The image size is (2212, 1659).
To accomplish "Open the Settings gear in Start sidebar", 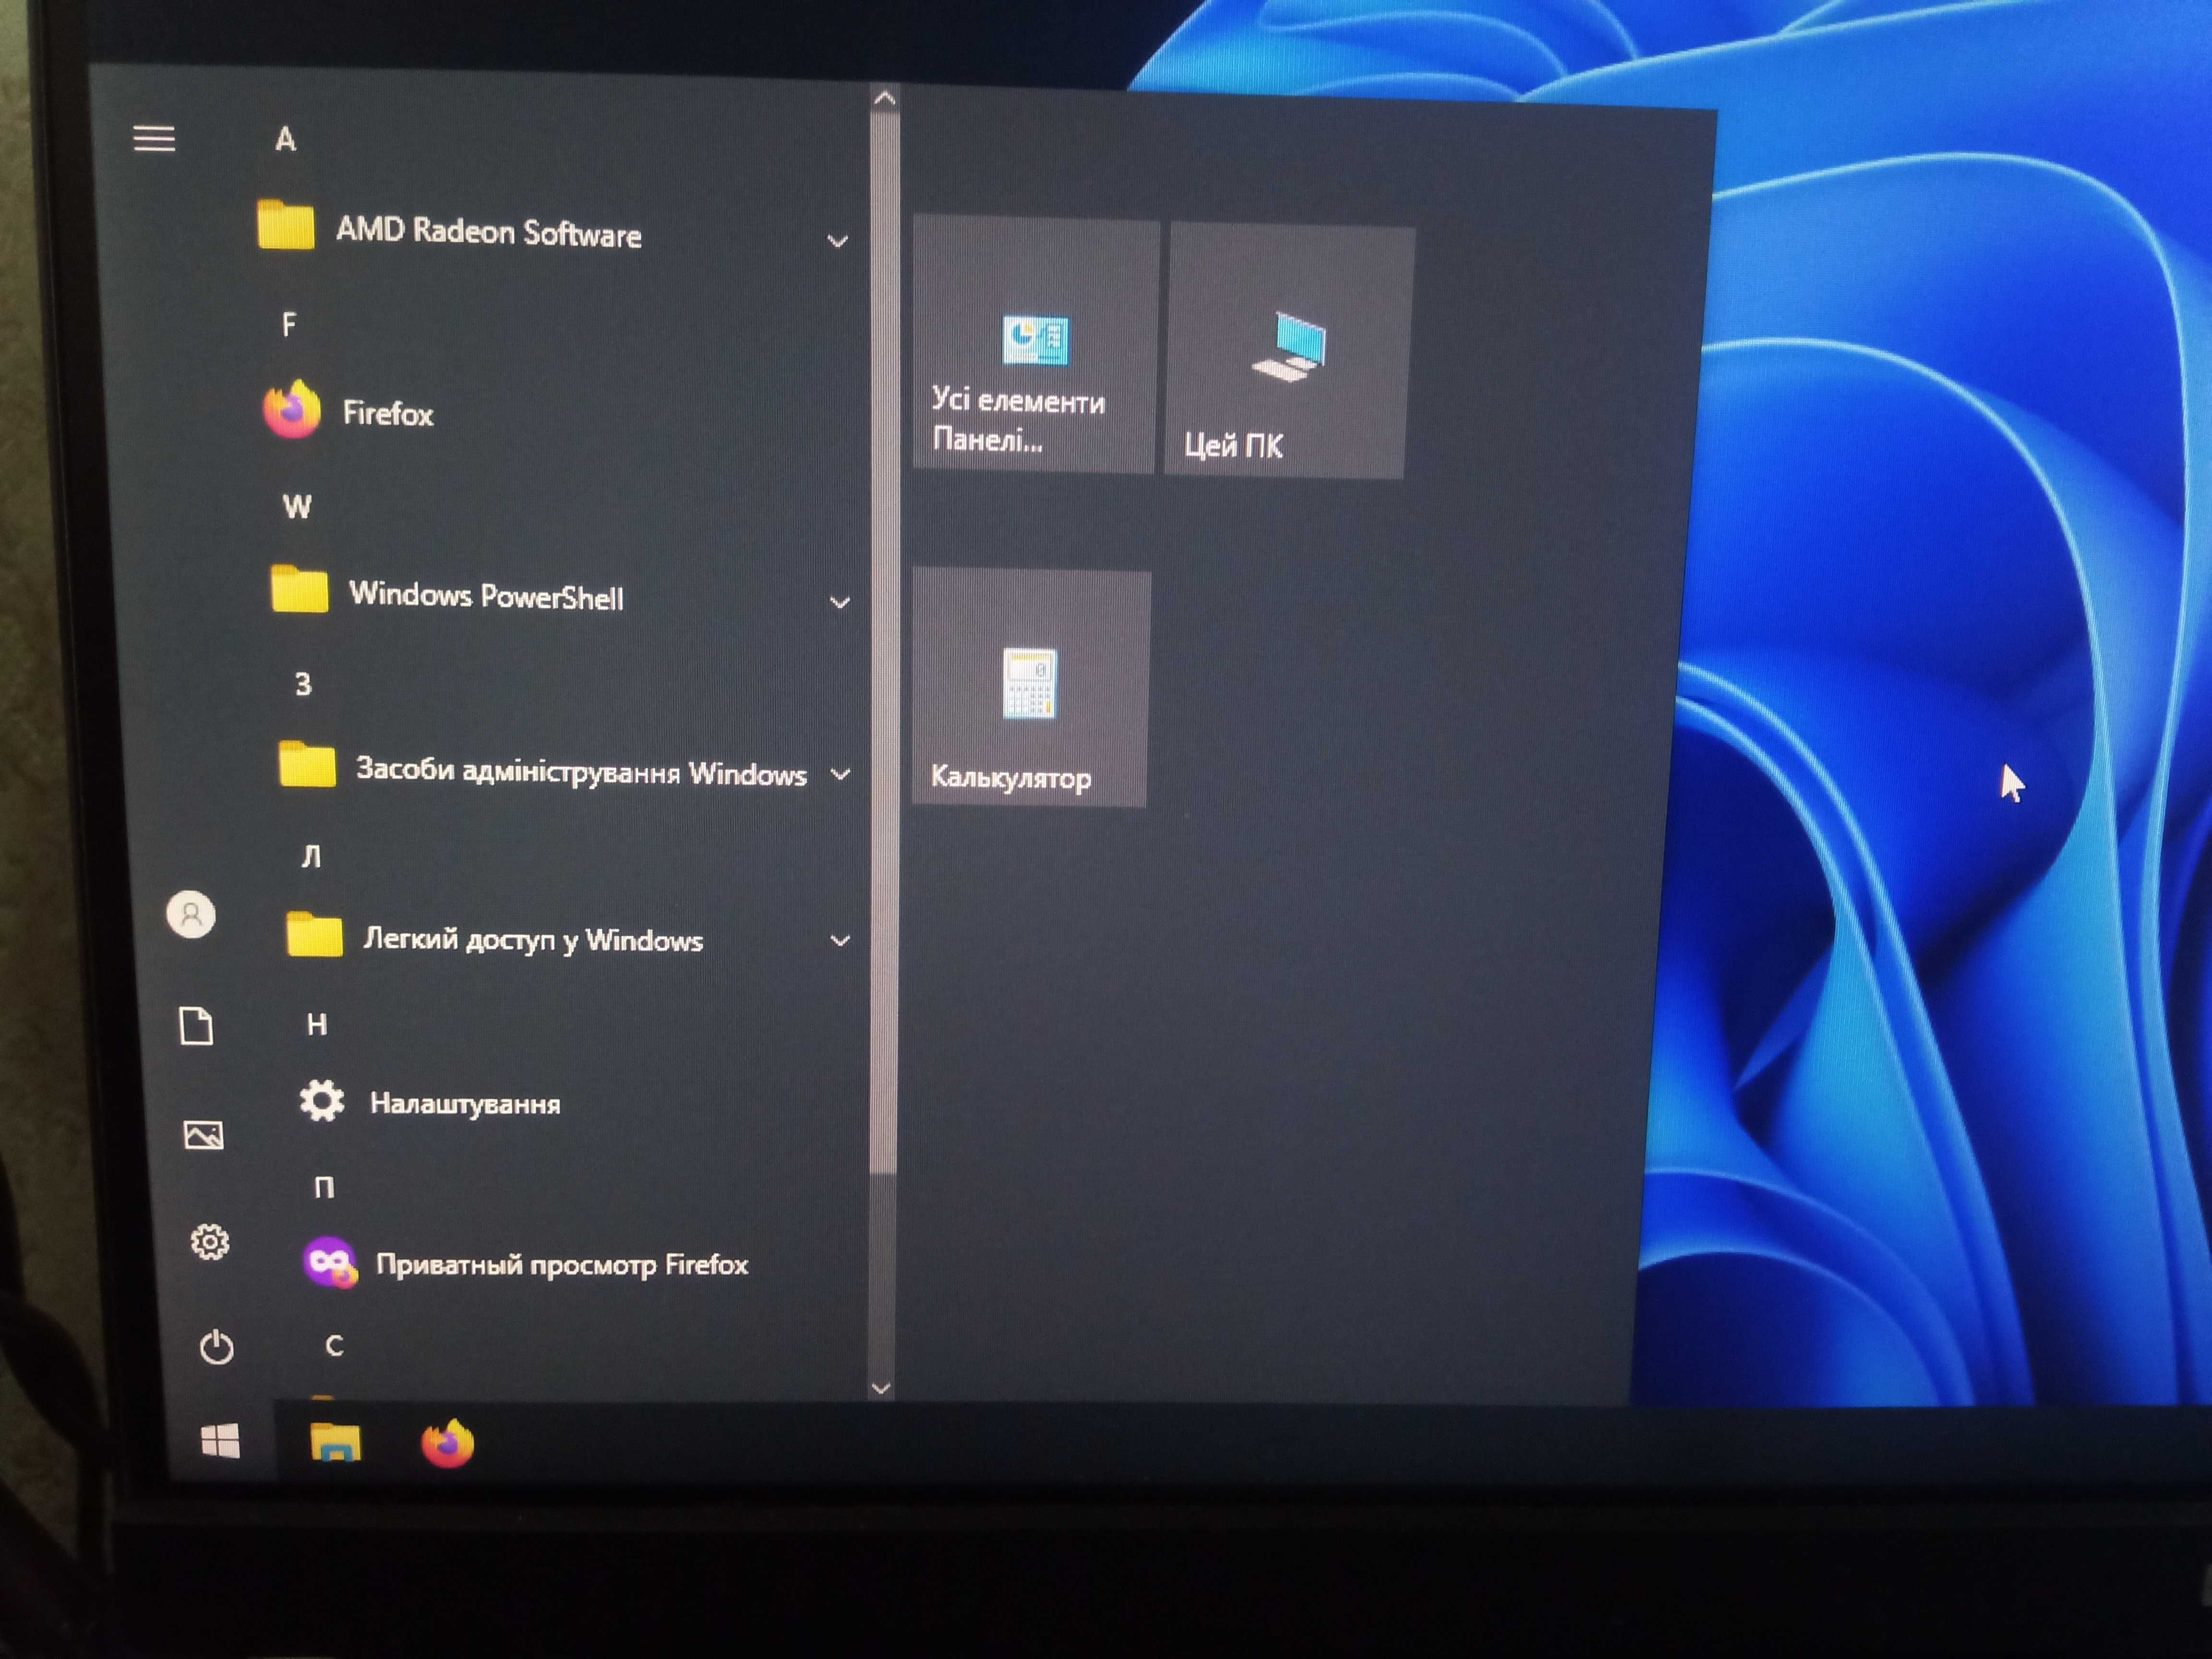I will pyautogui.click(x=210, y=1242).
